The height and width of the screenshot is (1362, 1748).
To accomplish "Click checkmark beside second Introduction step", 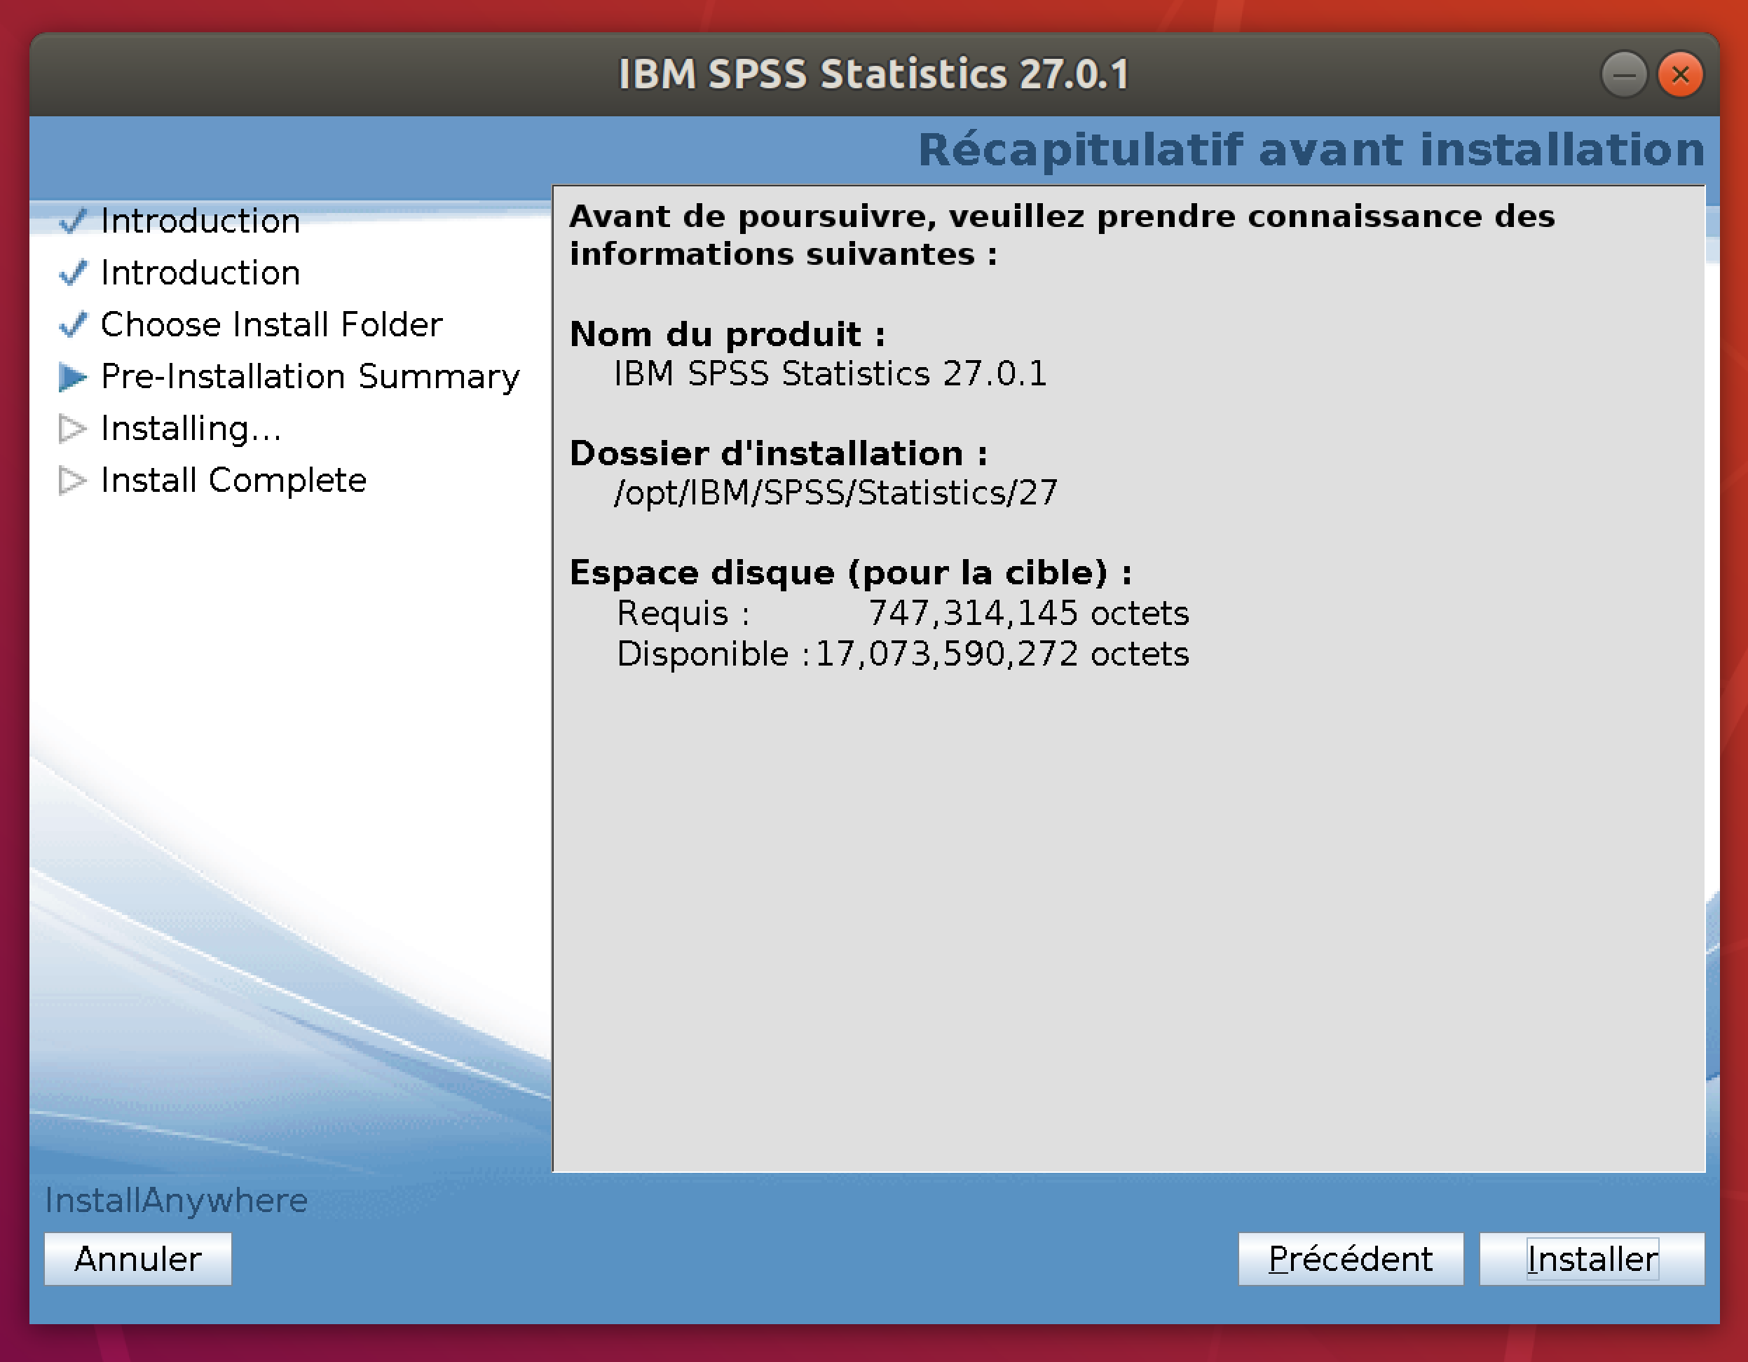I will 72,273.
